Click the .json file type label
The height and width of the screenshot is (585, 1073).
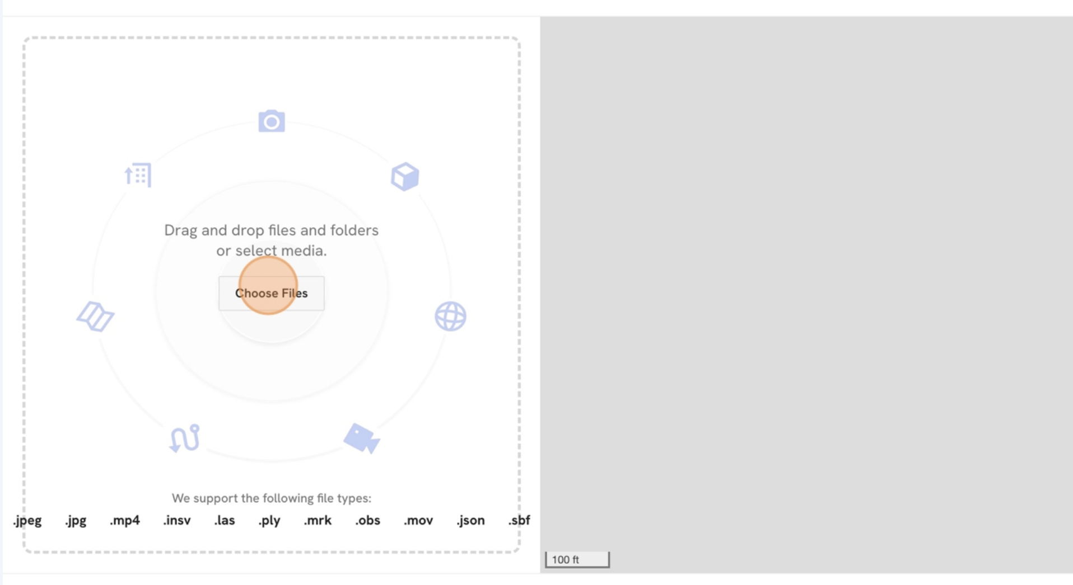(x=470, y=521)
